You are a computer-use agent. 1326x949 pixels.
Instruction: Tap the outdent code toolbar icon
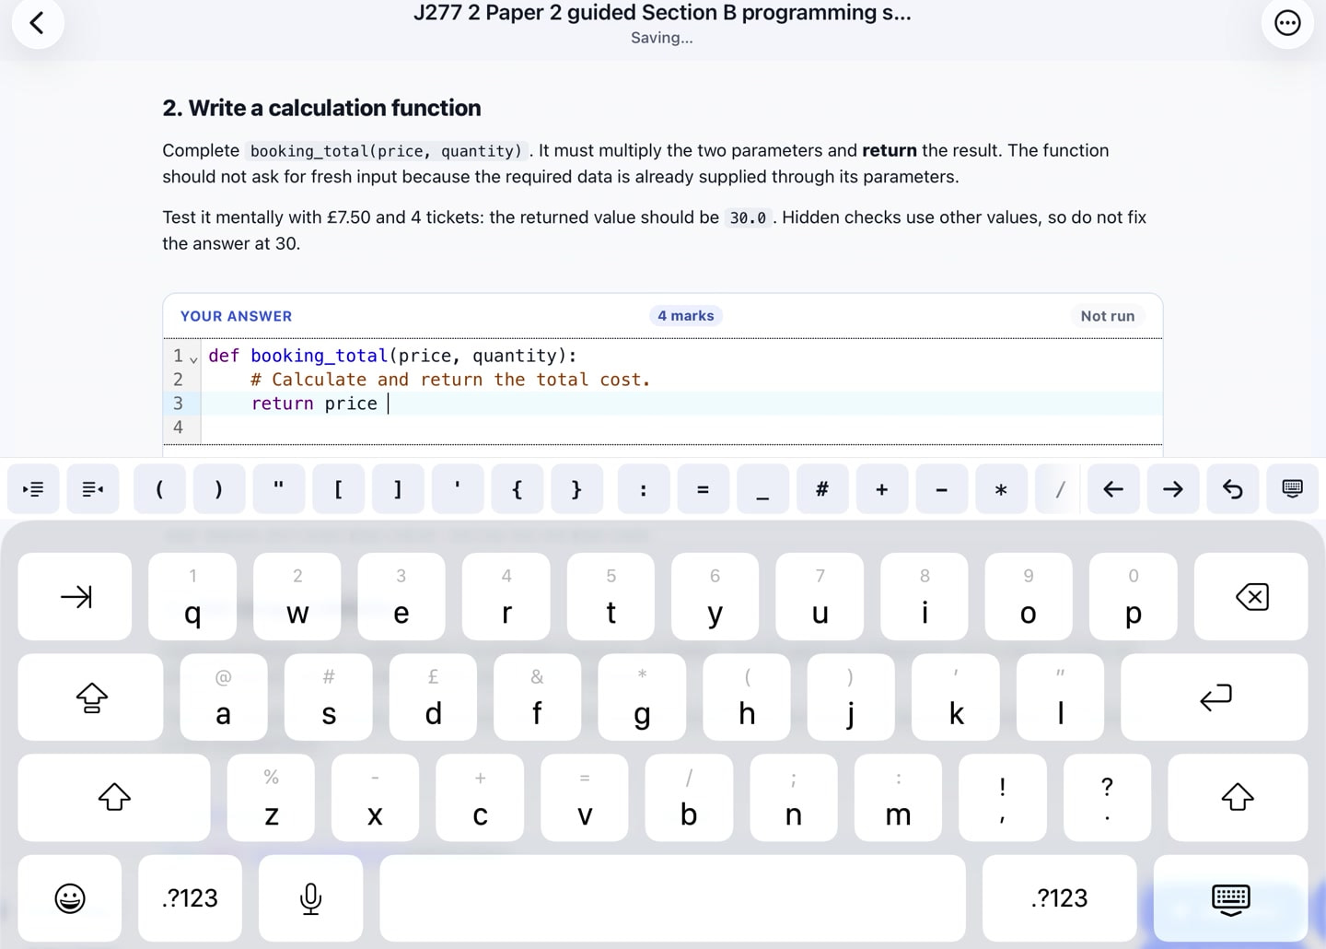coord(93,489)
